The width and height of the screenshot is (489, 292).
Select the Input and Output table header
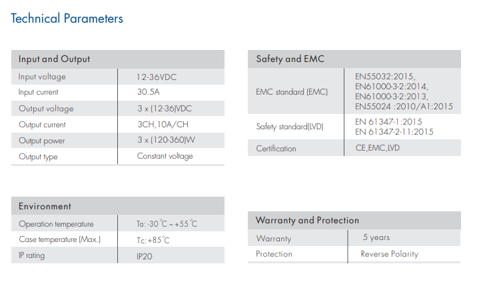118,59
